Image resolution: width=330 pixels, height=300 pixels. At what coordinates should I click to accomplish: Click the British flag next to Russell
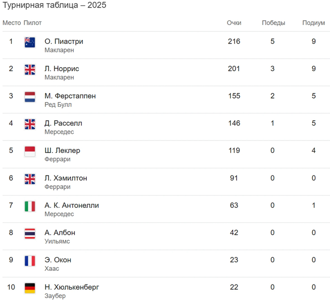tap(30, 124)
